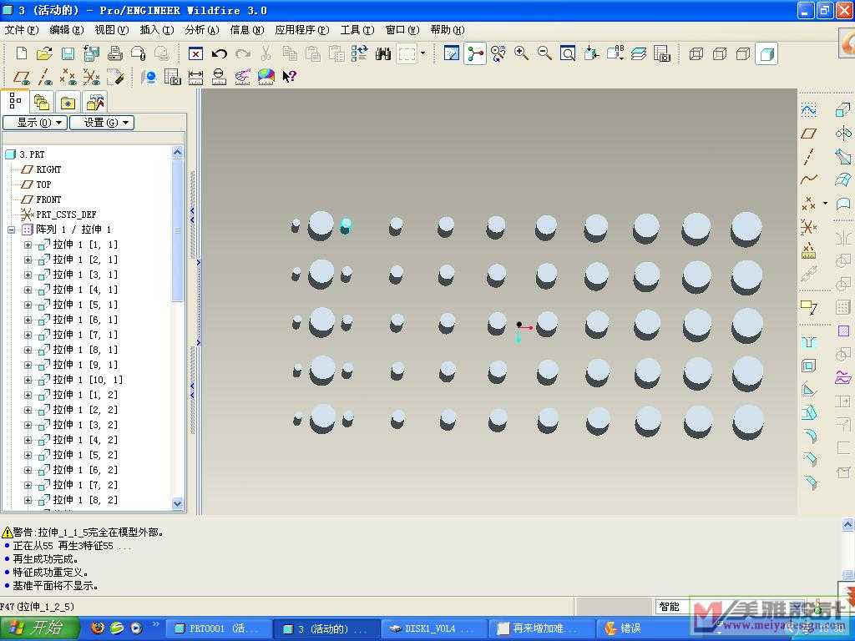Click the Hole tool icon
855x641 pixels.
[x=809, y=342]
